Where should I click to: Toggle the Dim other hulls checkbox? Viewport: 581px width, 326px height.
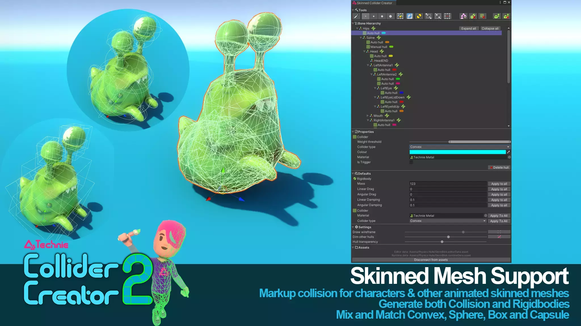click(x=499, y=237)
